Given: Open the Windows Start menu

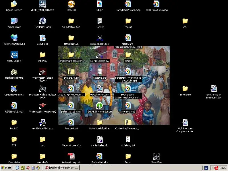Looking at the screenshot, I should [x=6, y=168].
